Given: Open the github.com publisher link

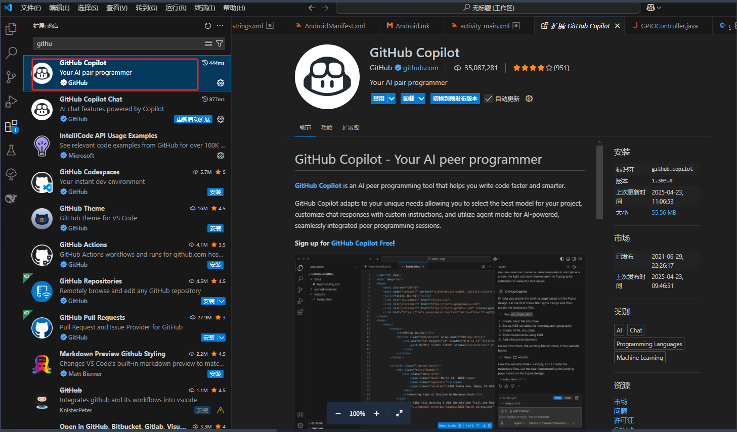Looking at the screenshot, I should 420,68.
